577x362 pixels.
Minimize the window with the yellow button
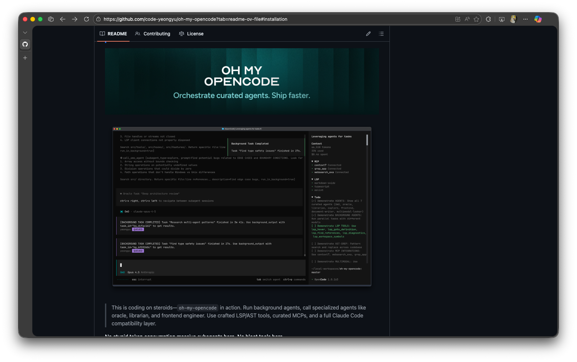coord(33,19)
